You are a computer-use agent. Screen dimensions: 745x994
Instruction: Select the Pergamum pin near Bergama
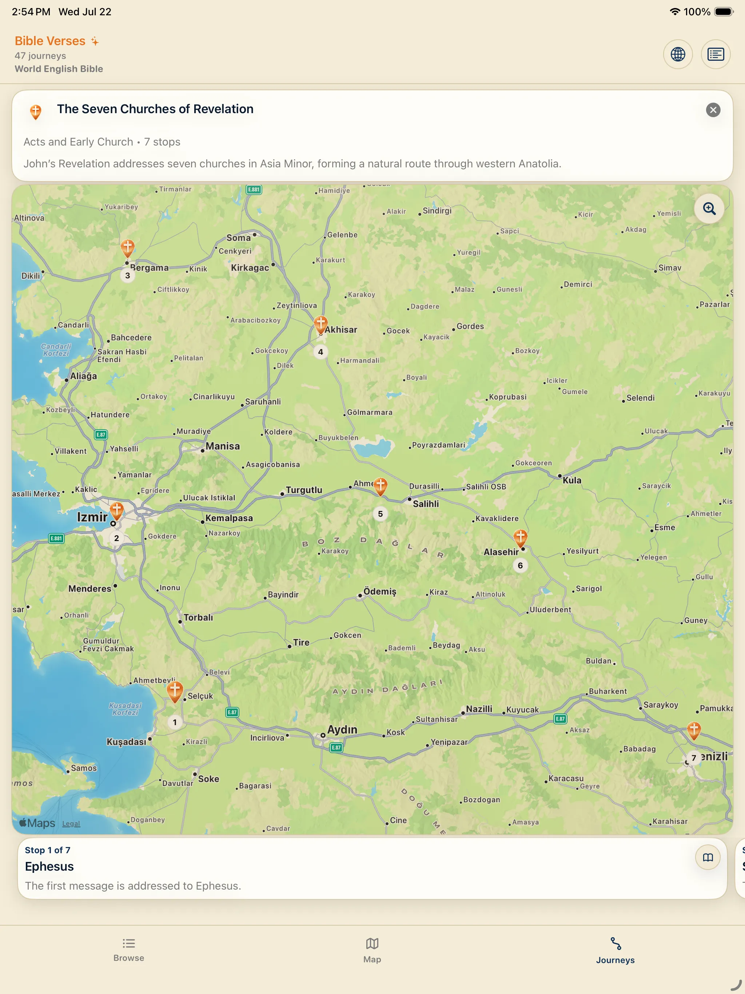(128, 248)
